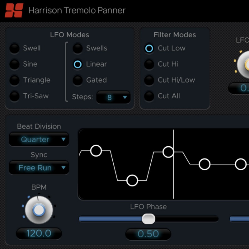Click the LFO Phase slider handle
249x249 pixels.
pos(148,219)
